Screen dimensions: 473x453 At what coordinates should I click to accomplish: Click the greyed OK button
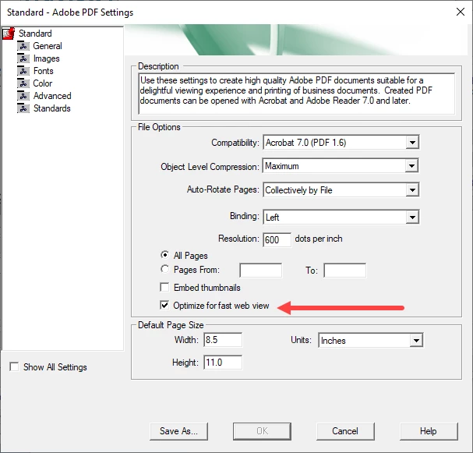(262, 431)
